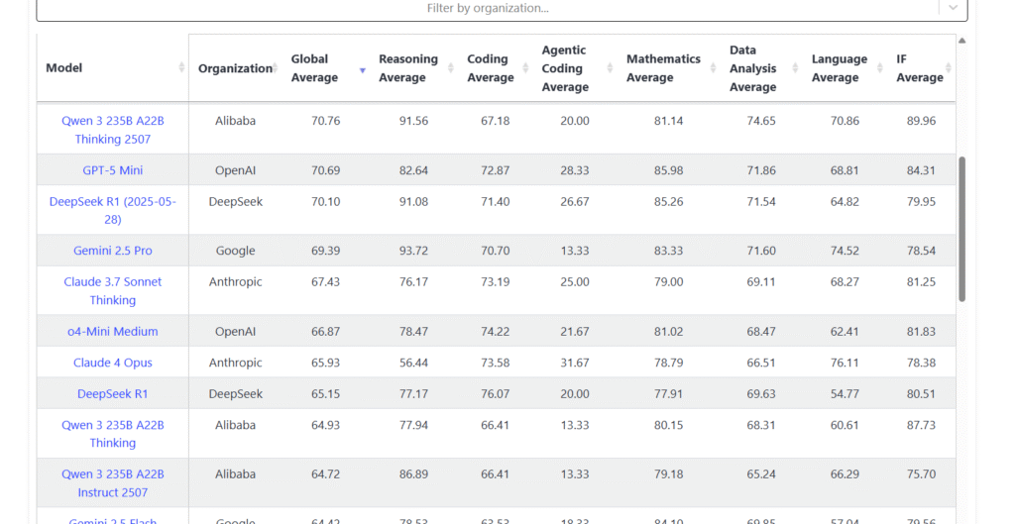Open Claude 4 Opus model link
Image resolution: width=1015 pixels, height=524 pixels.
pos(113,363)
